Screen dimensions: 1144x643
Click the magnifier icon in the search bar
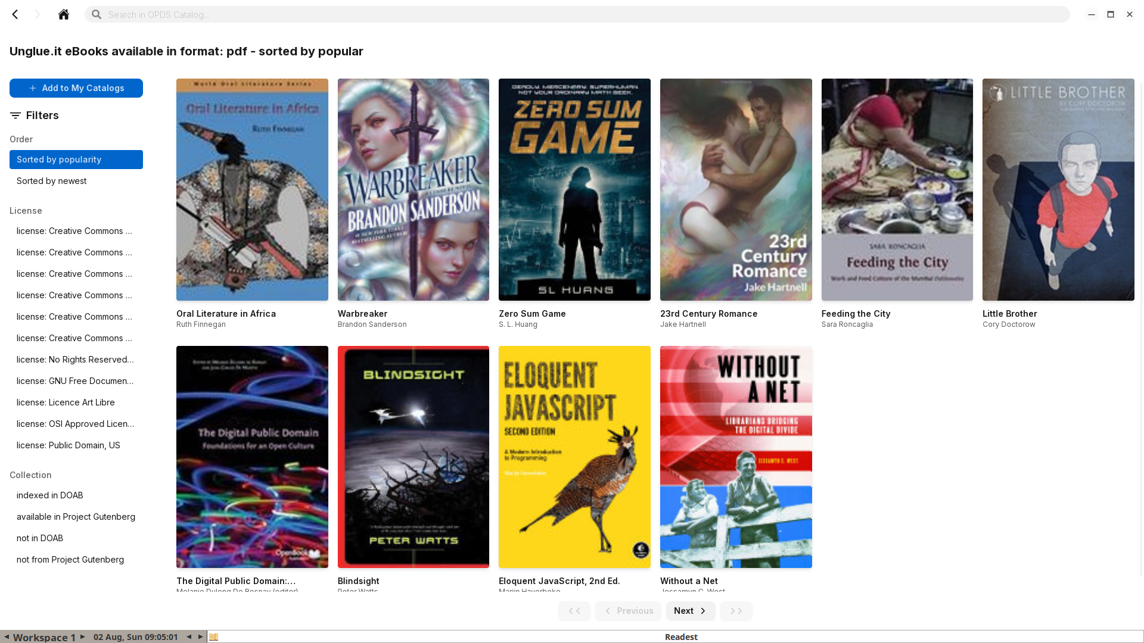pos(97,14)
